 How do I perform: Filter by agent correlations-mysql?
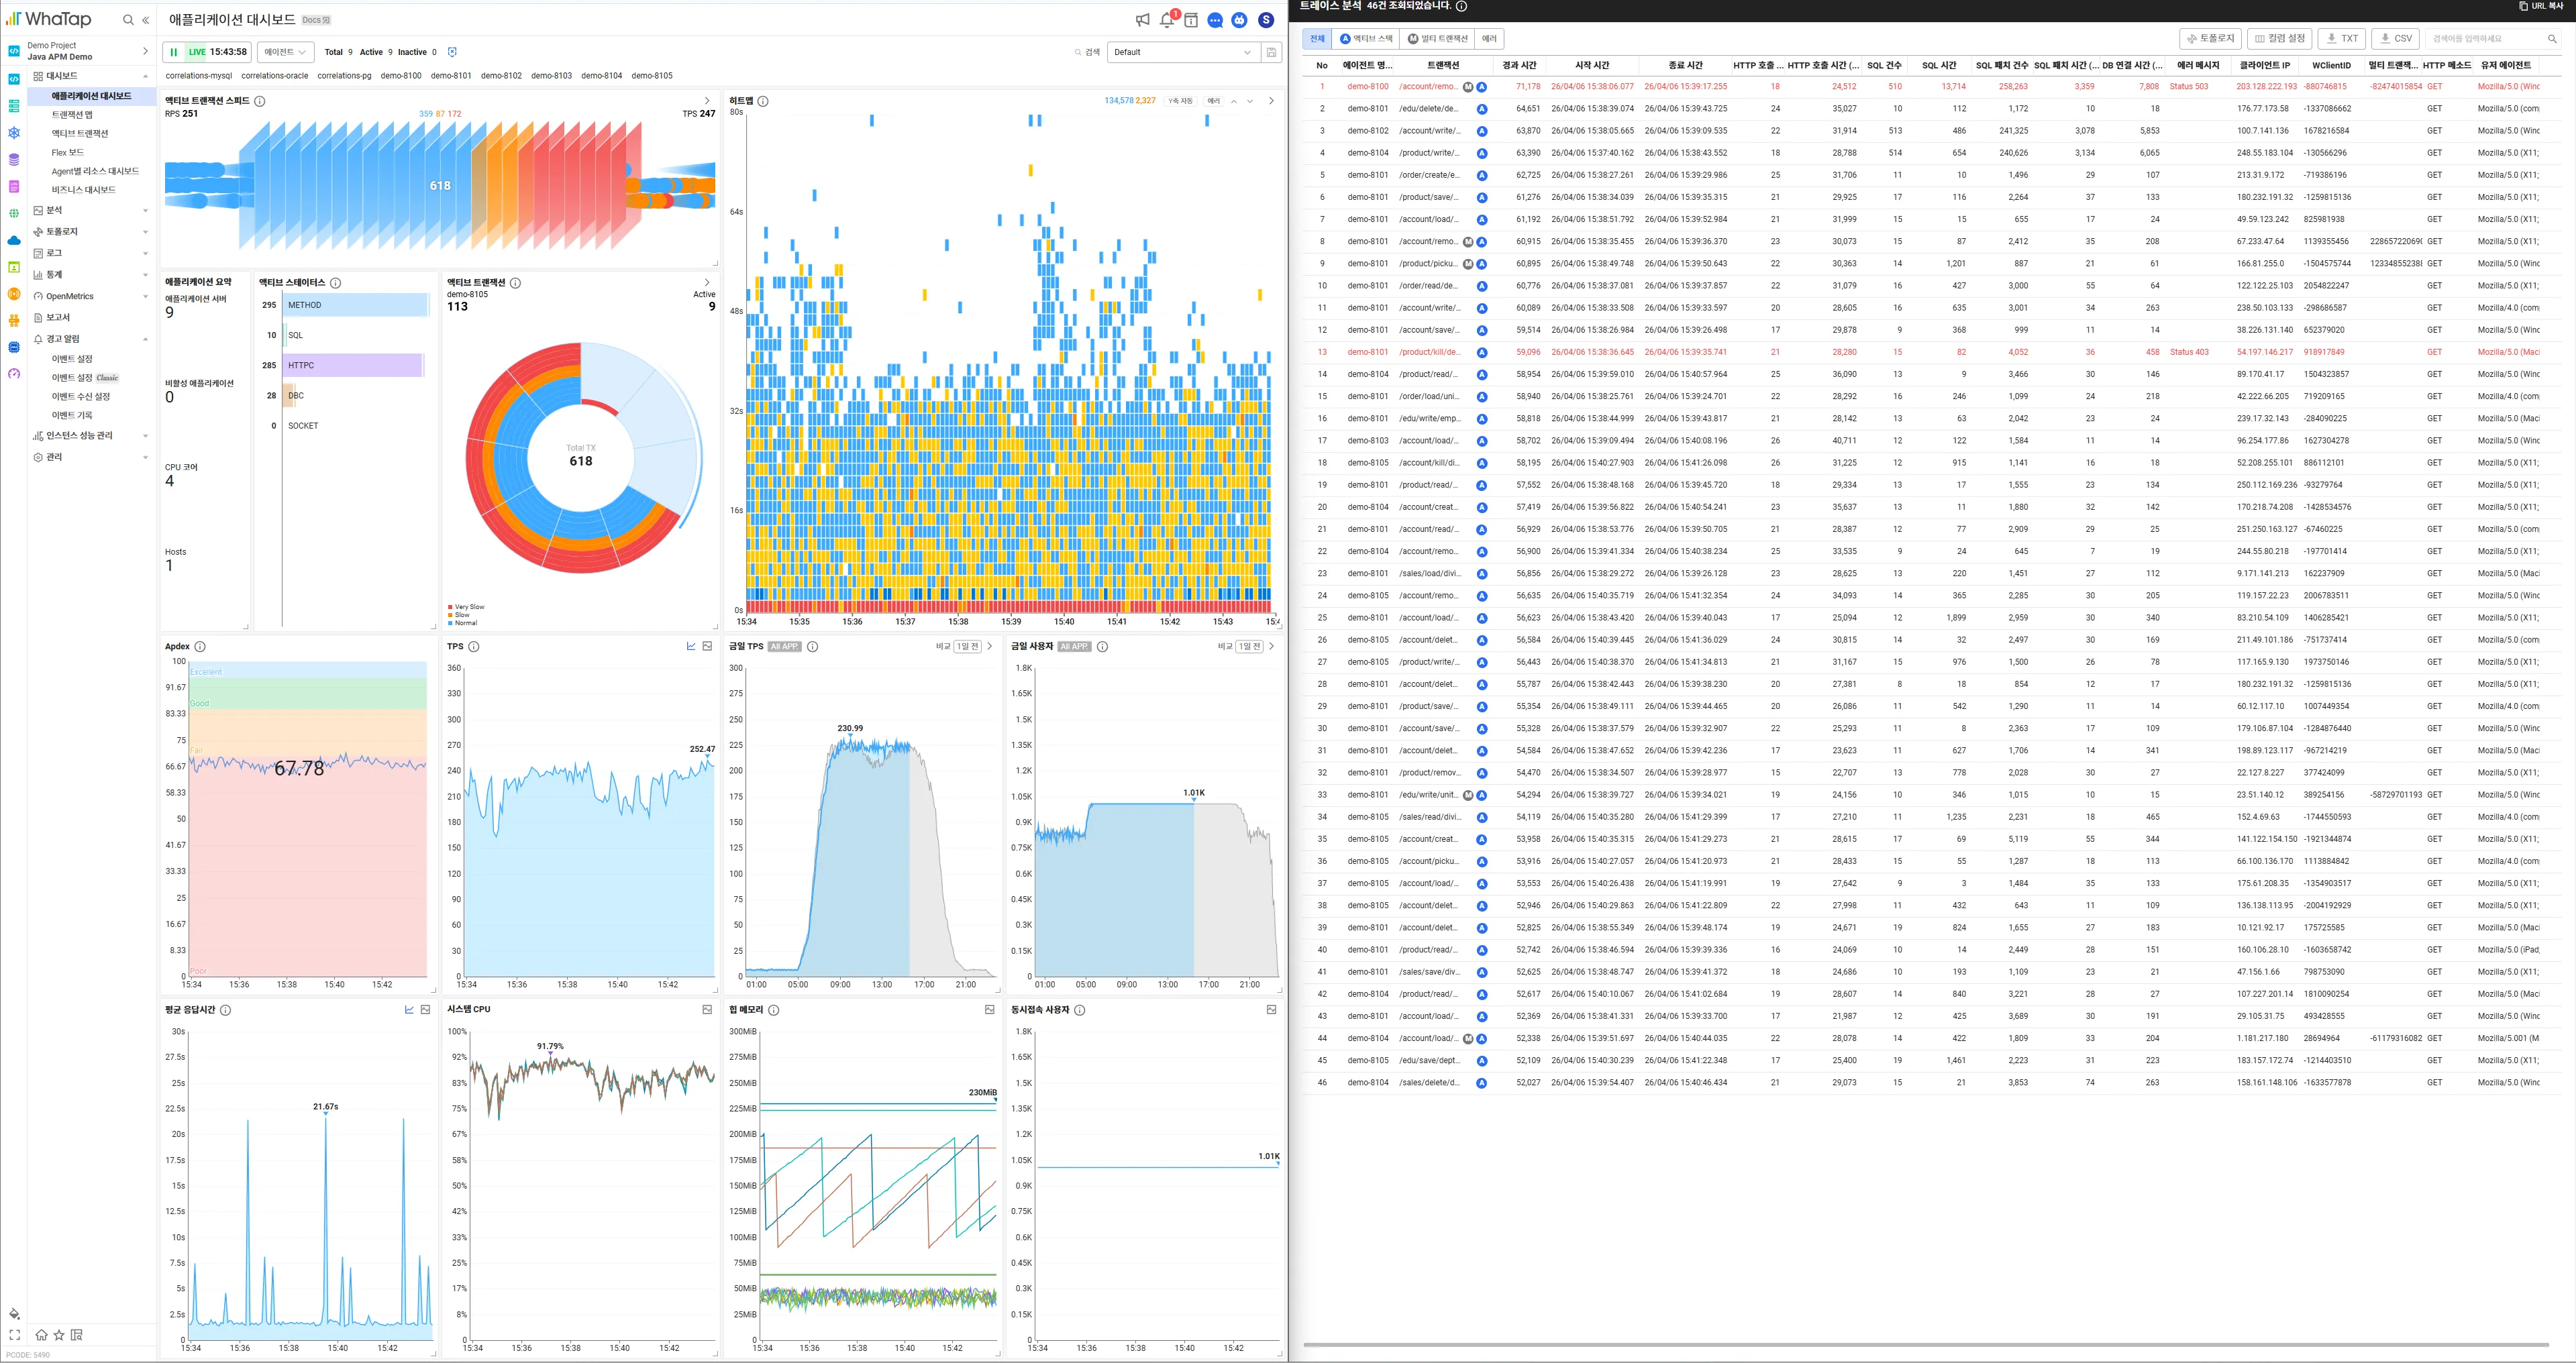[199, 76]
